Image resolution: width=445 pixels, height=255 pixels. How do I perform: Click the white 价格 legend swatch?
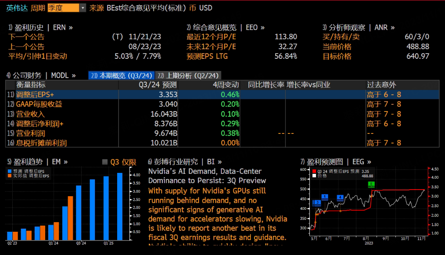click(314, 176)
